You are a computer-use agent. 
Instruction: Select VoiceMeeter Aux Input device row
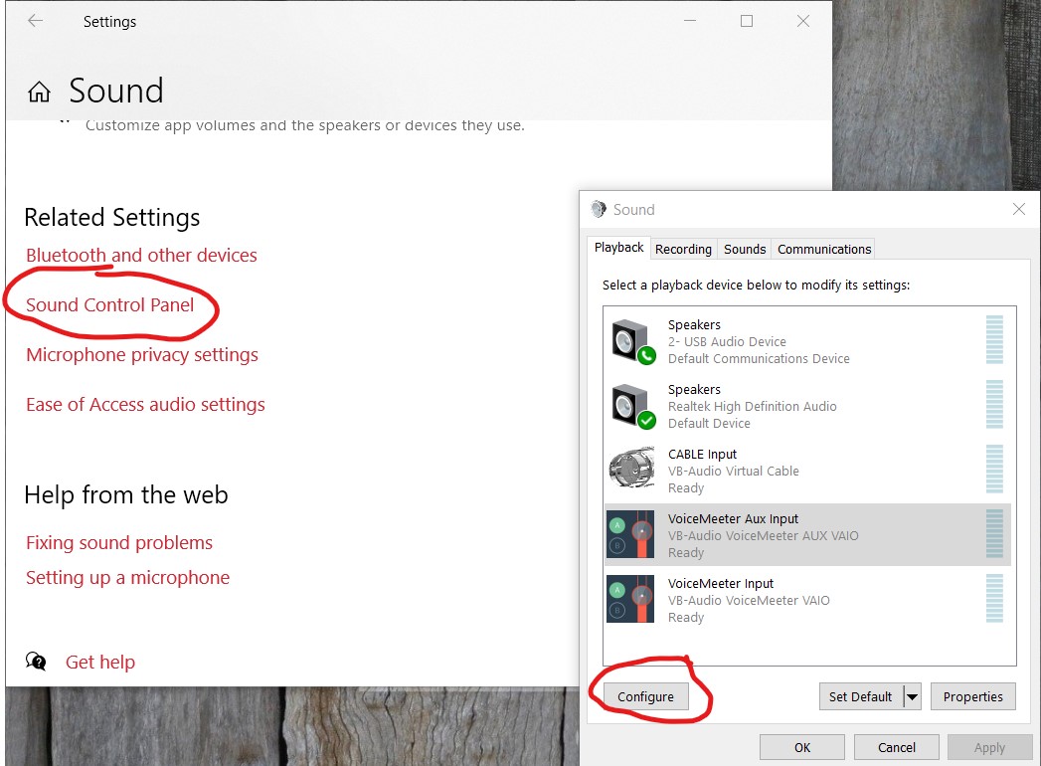[808, 535]
